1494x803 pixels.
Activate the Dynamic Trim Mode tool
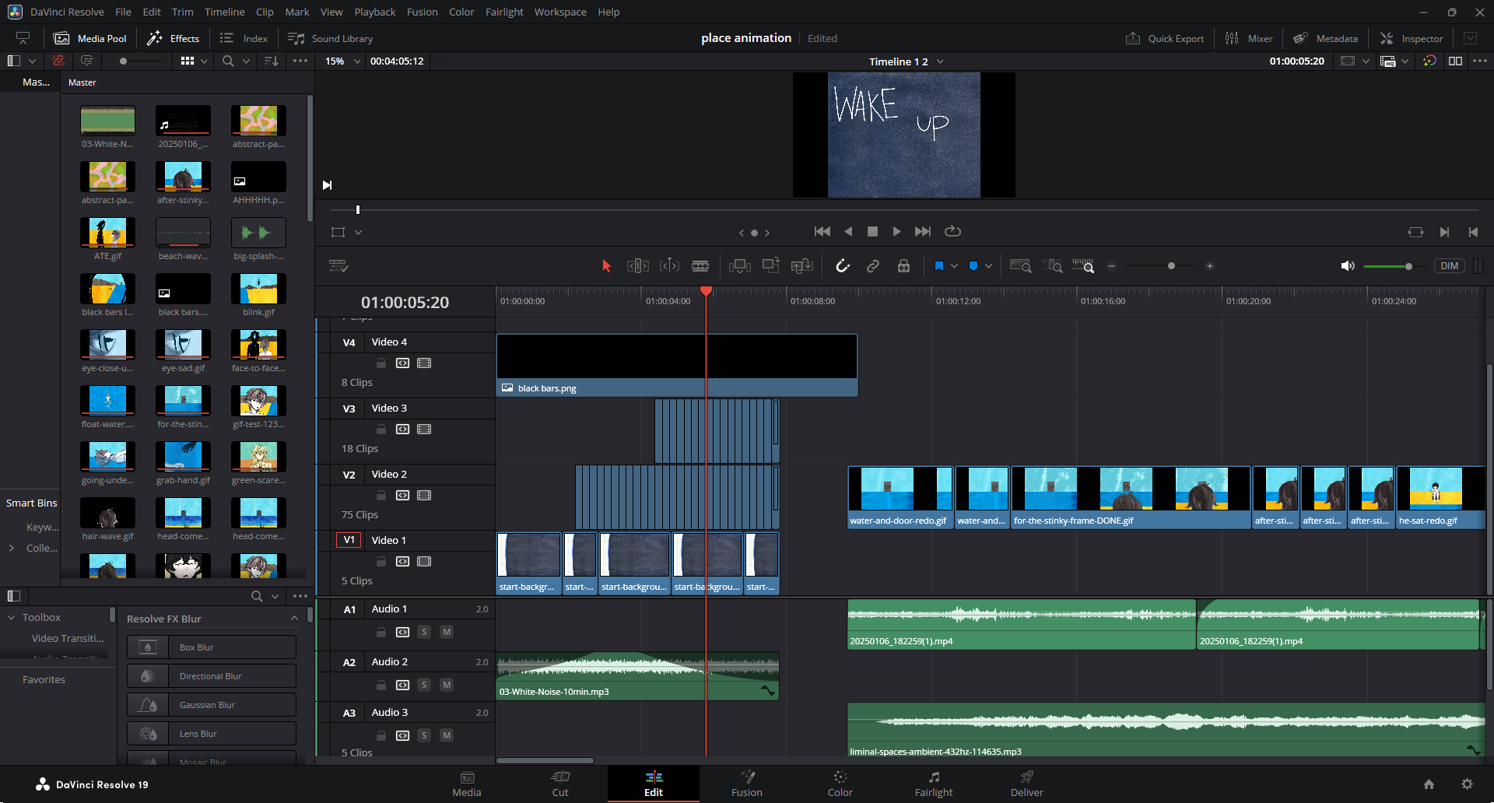[669, 266]
